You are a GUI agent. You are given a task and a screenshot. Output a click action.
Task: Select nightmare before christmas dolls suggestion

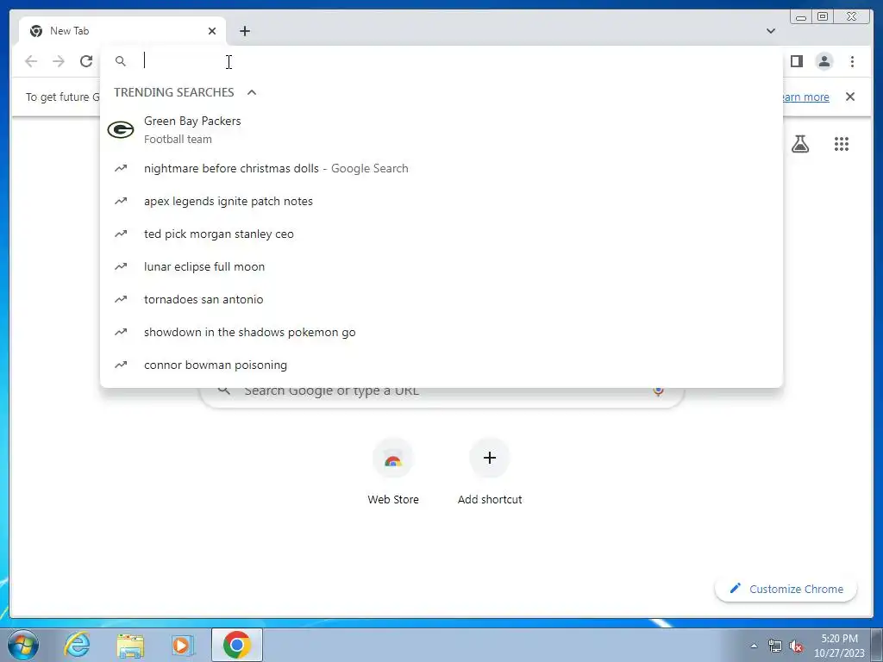(x=441, y=168)
